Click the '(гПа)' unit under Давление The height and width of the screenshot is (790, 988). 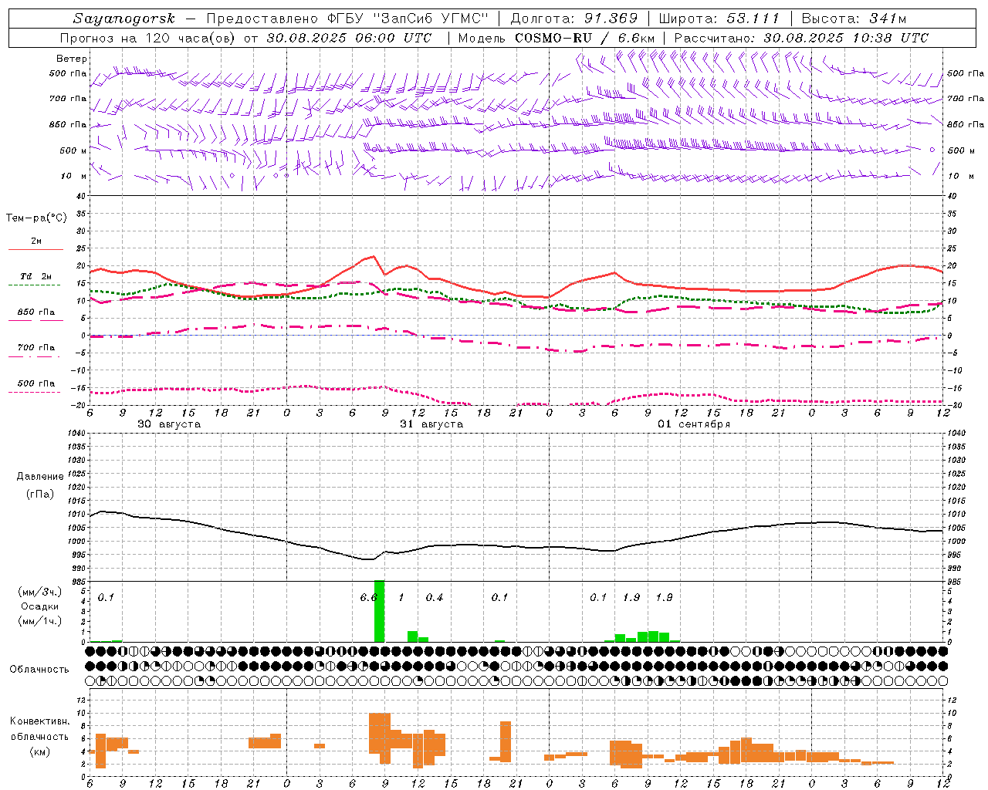click(39, 495)
